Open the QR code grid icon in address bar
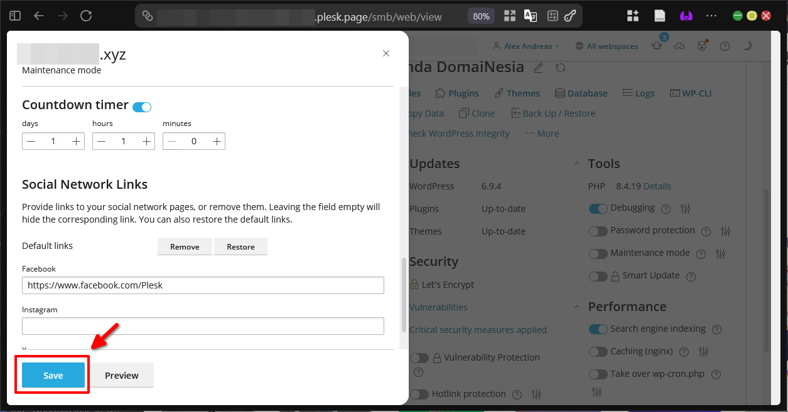This screenshot has width=788, height=412. click(509, 16)
